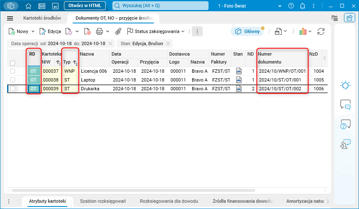Click the paperclip attachments icon
The height and width of the screenshot is (209, 359).
coord(118,31)
